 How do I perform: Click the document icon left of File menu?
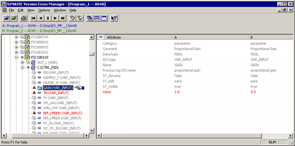click(x=4, y=10)
